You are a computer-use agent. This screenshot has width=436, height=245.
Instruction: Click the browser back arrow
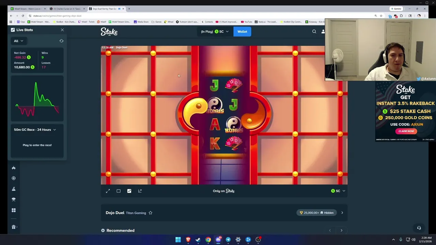tap(11, 16)
